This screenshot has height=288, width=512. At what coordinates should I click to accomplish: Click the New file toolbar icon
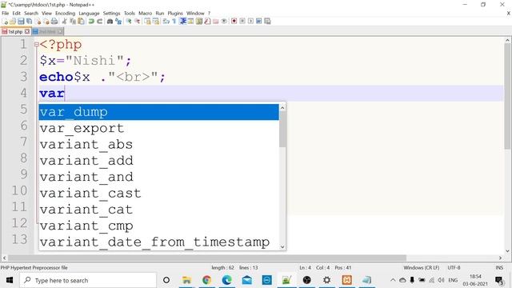tap(5, 22)
